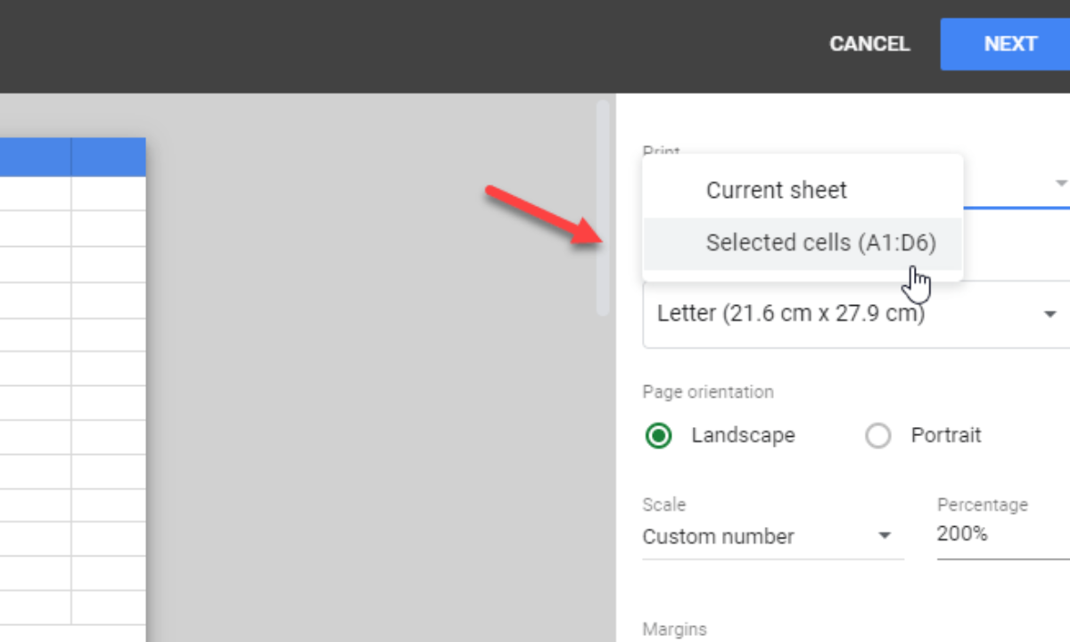Click the Scale dropdown caret icon
The height and width of the screenshot is (642, 1070).
885,536
